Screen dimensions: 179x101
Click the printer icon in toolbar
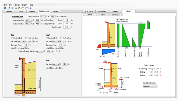pos(12,8)
